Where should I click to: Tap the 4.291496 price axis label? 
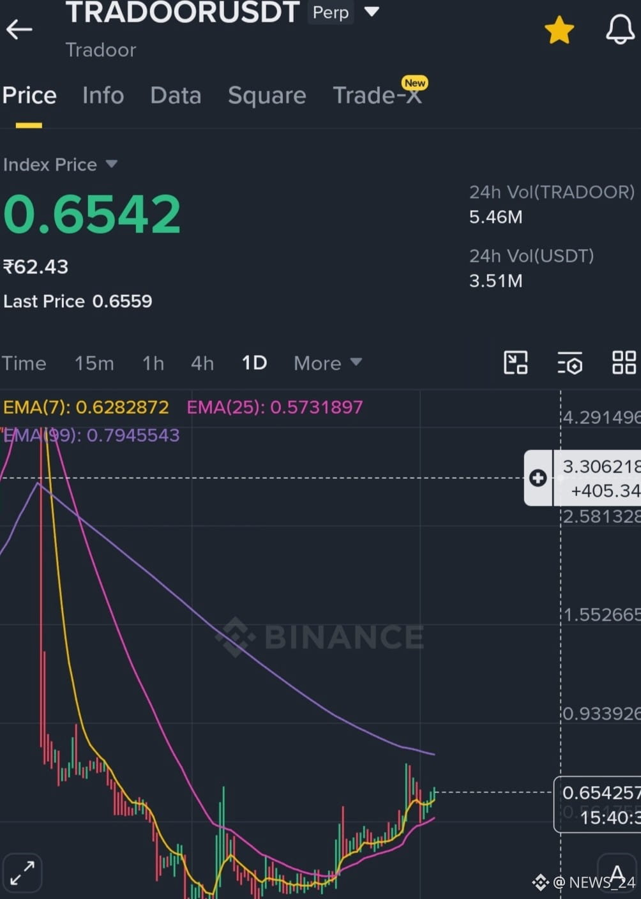tap(601, 418)
